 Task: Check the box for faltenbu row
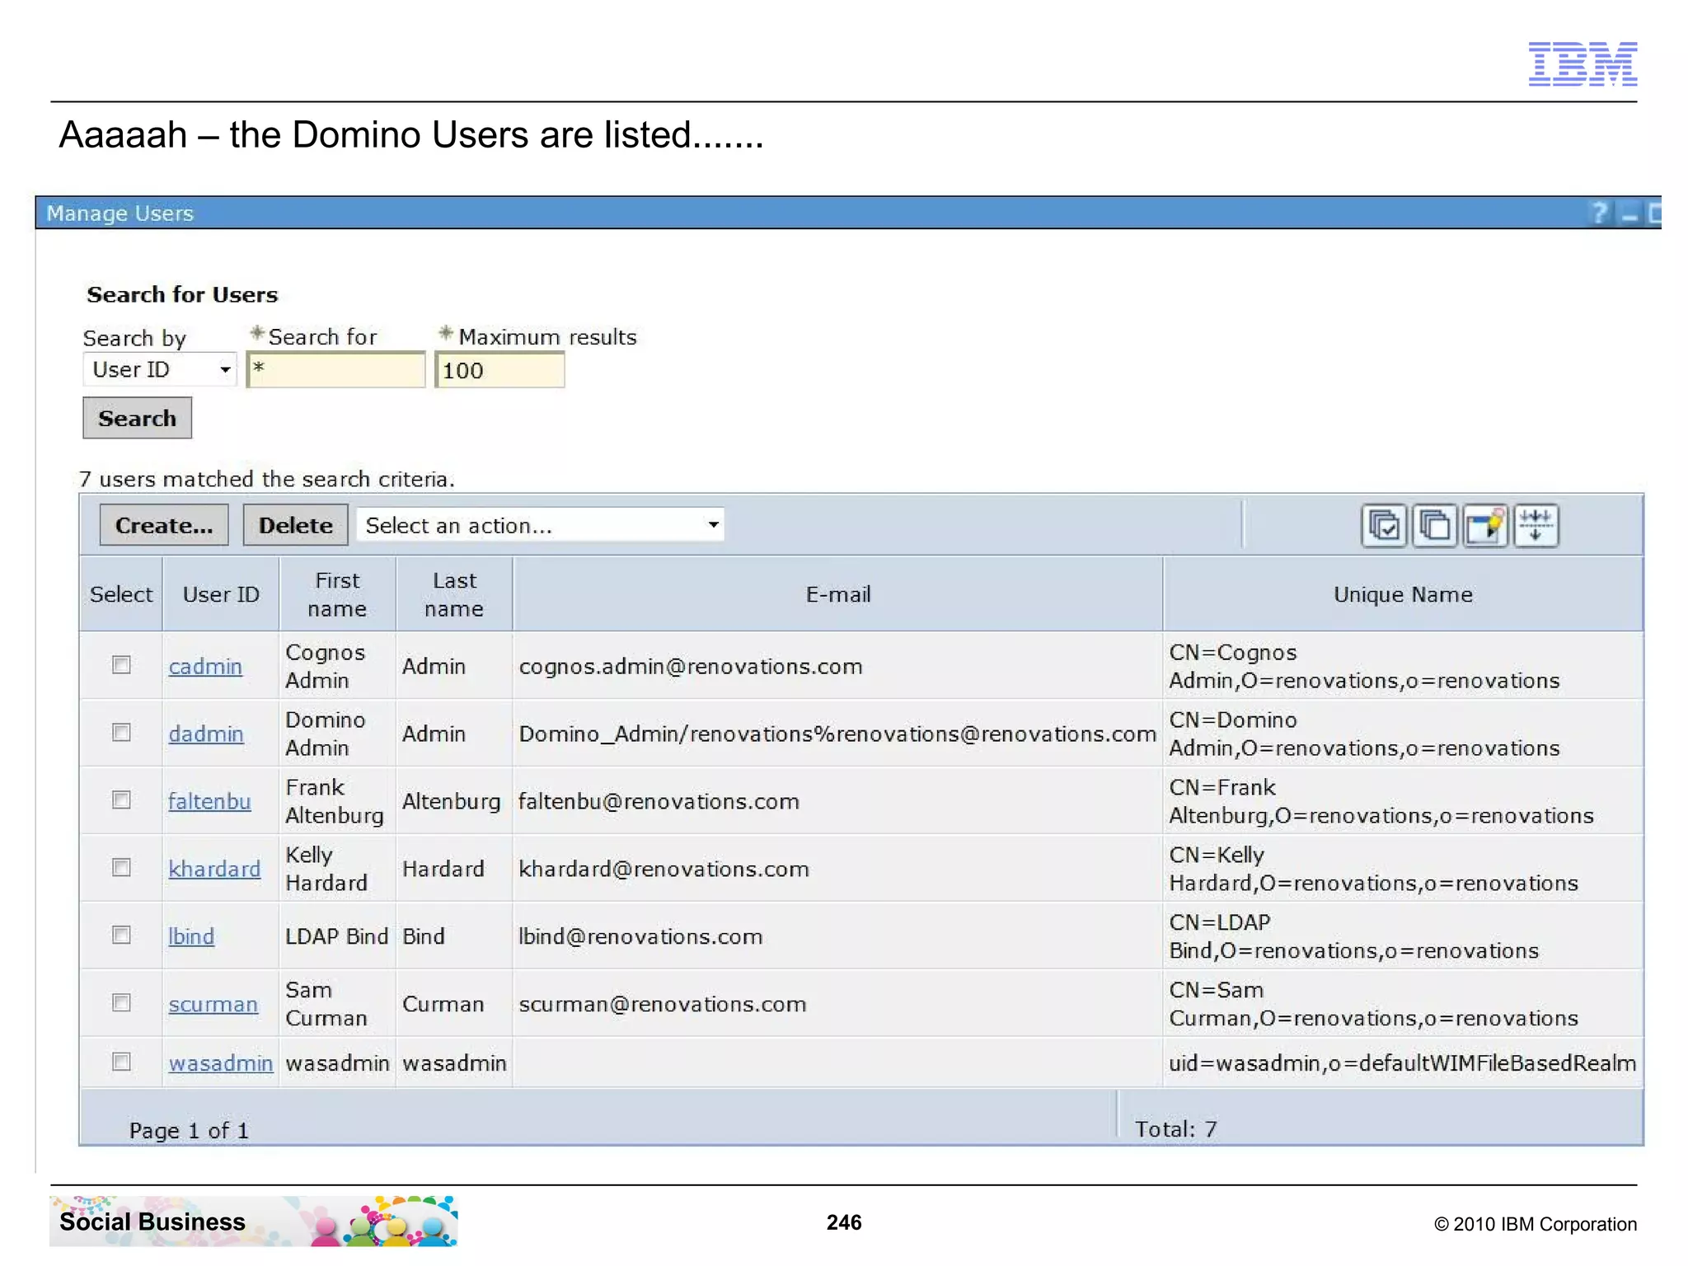click(x=121, y=799)
